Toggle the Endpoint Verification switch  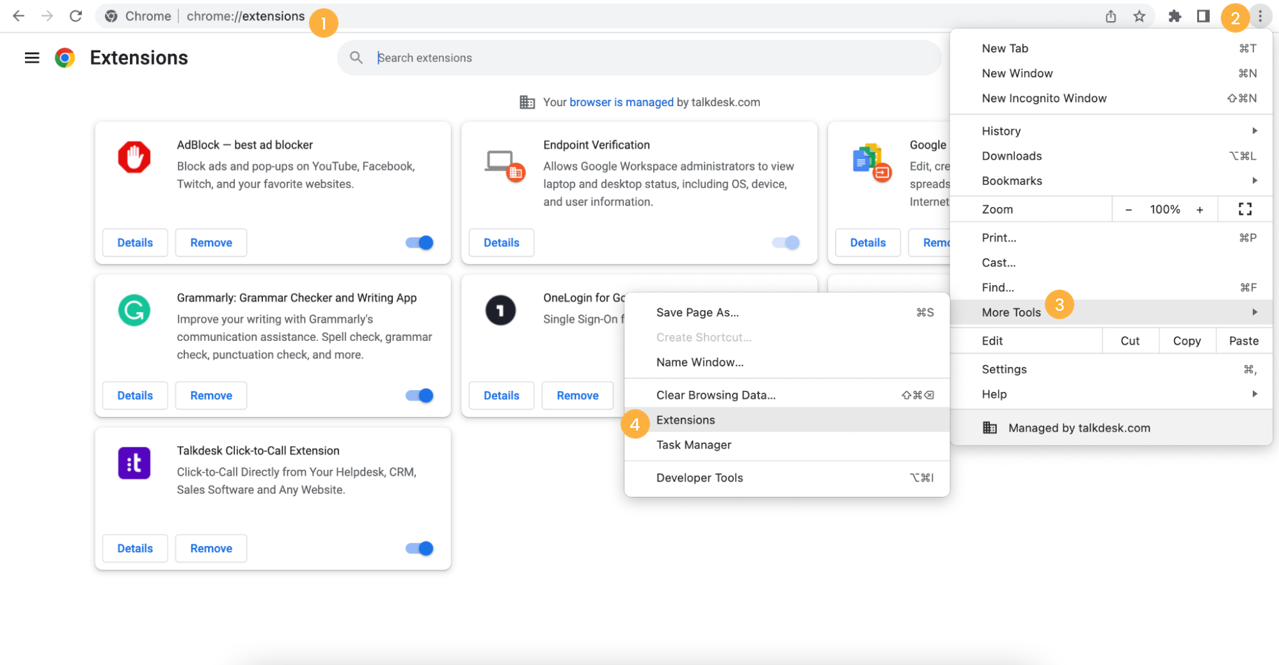pos(786,242)
